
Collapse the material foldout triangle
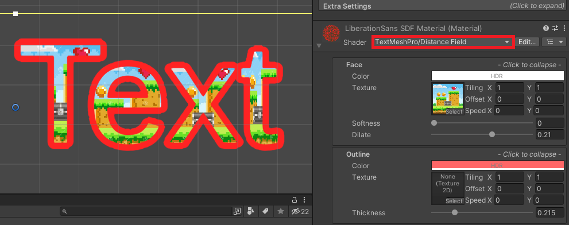click(x=319, y=46)
